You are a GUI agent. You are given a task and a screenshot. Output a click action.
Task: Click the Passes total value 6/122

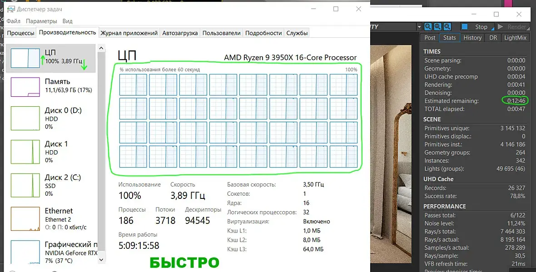518,215
